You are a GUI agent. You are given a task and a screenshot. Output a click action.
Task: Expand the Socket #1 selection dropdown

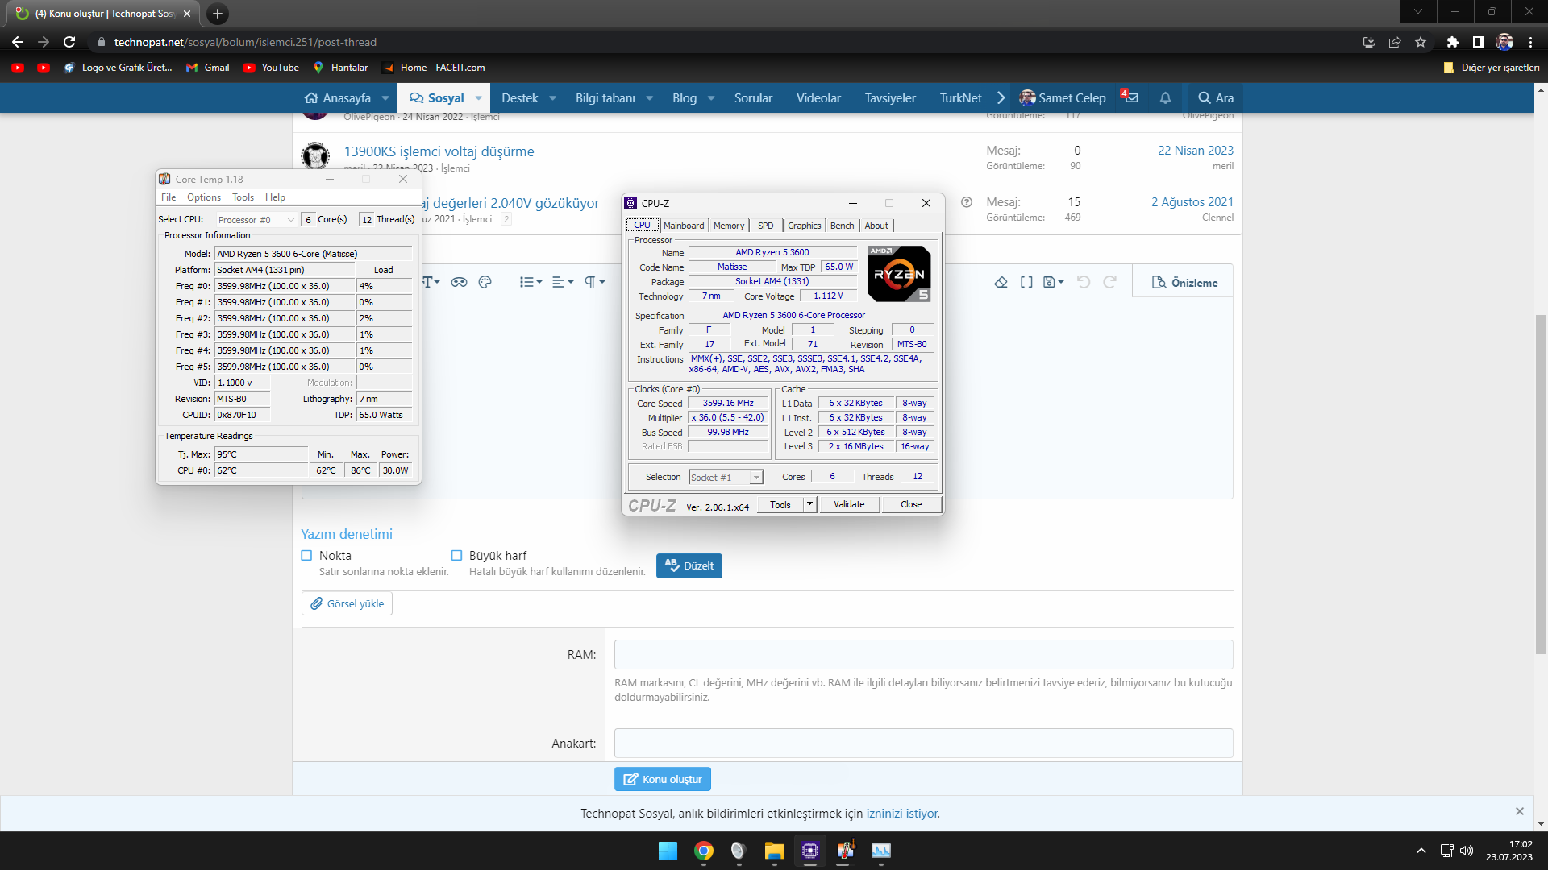(x=755, y=478)
